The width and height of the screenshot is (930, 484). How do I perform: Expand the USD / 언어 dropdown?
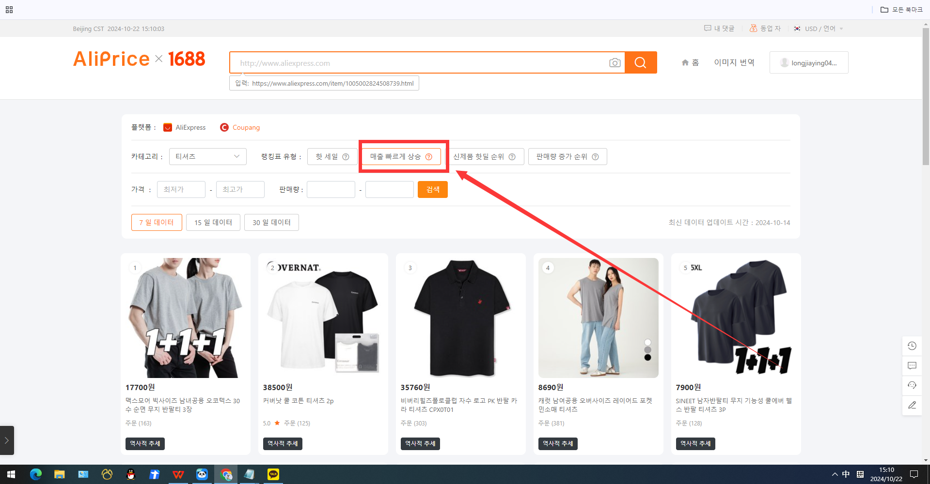(819, 29)
